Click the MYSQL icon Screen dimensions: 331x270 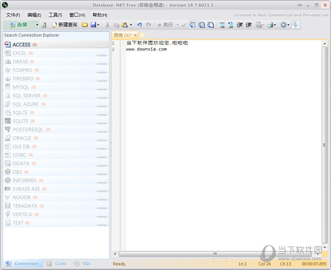click(8, 87)
